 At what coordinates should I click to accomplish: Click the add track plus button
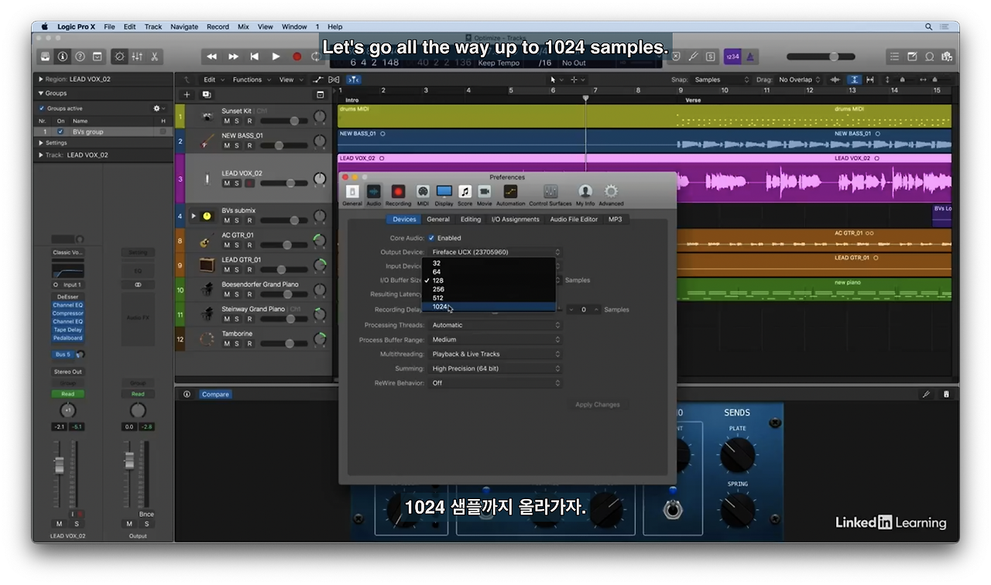click(x=187, y=94)
